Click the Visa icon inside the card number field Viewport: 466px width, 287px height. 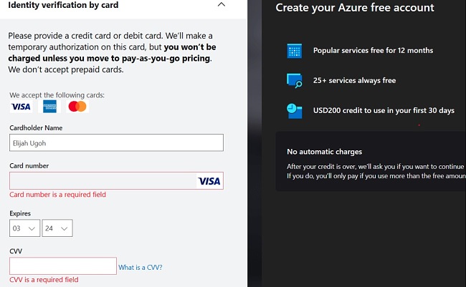tap(209, 181)
